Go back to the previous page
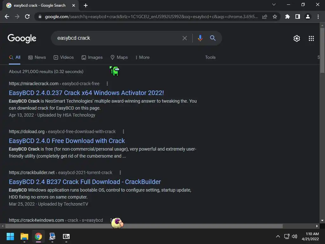The image size is (325, 244). [x=7, y=17]
